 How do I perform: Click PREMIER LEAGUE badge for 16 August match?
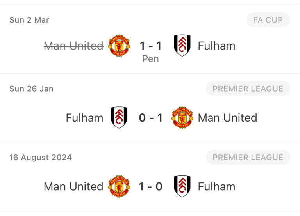tap(248, 158)
